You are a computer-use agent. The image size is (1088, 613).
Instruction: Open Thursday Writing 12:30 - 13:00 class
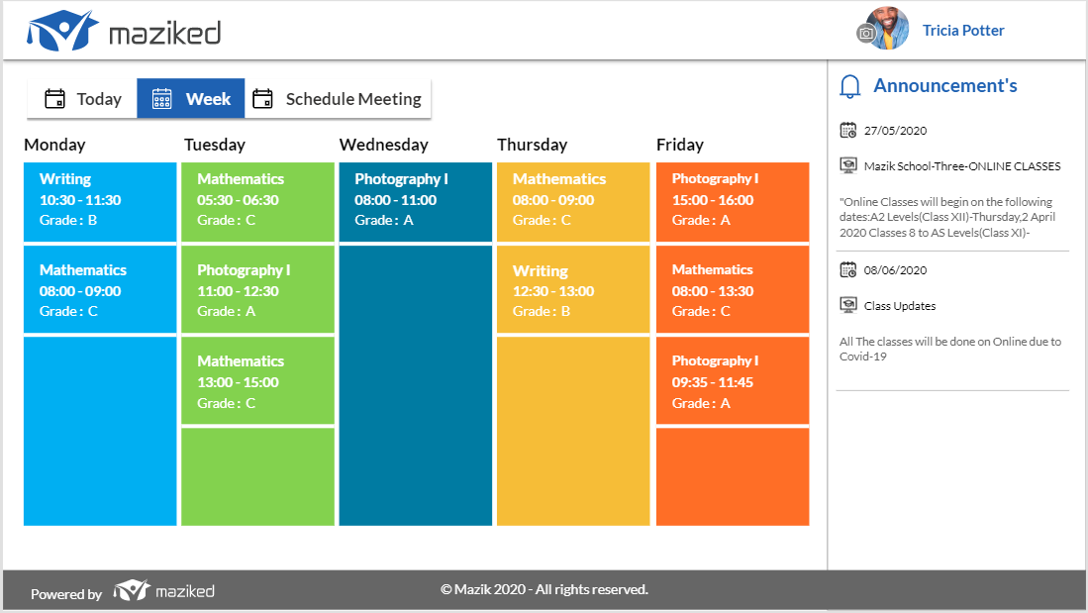[x=573, y=289]
